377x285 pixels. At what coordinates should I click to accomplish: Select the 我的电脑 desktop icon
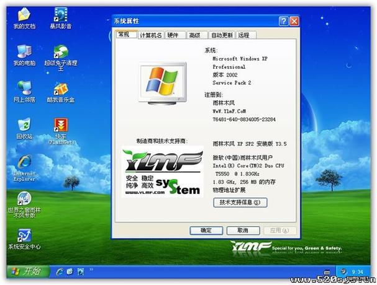[x=24, y=51]
